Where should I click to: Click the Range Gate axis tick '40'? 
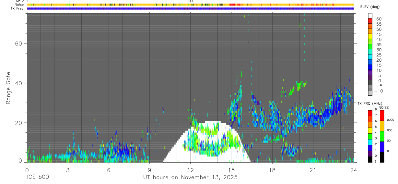pos(18,83)
